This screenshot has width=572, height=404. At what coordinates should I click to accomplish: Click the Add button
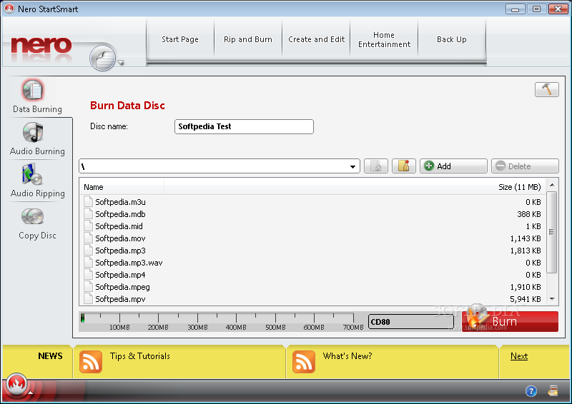pyautogui.click(x=453, y=166)
